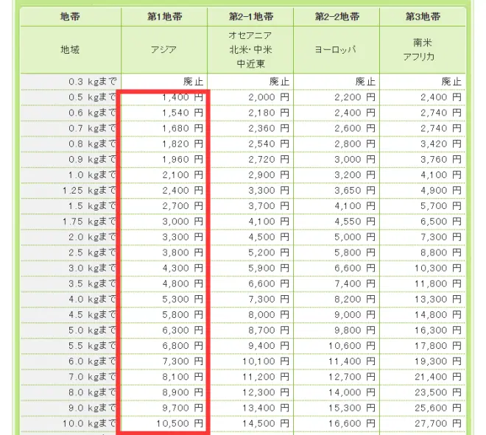The height and width of the screenshot is (435, 486).
Task: Click the 3.0 kgまで row label
Action: click(x=93, y=268)
